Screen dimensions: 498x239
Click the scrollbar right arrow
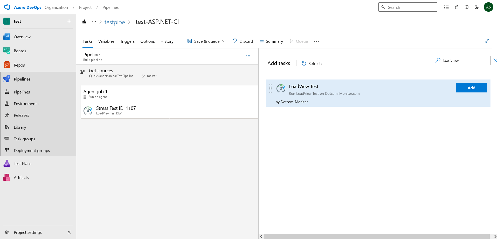pyautogui.click(x=495, y=236)
